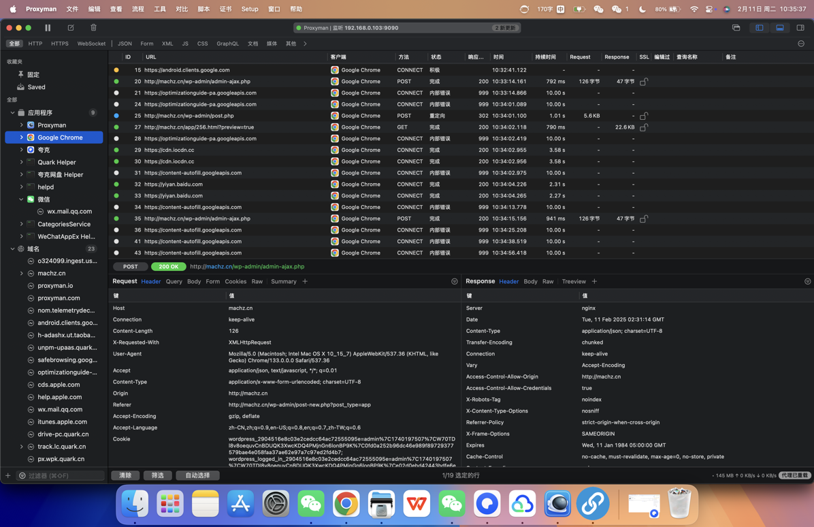Click the multiple-windows icon in the toolbar
Viewport: 814px width, 527px height.
click(x=736, y=28)
